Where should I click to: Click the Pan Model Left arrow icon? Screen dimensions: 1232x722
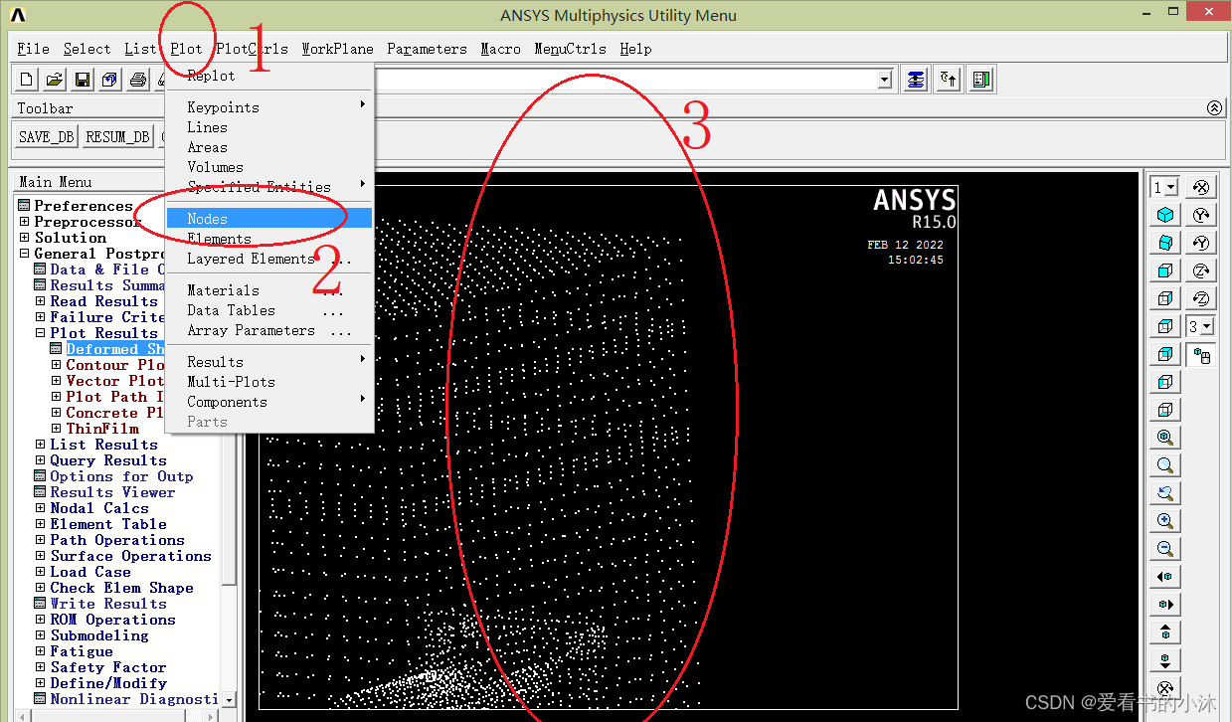[x=1165, y=577]
